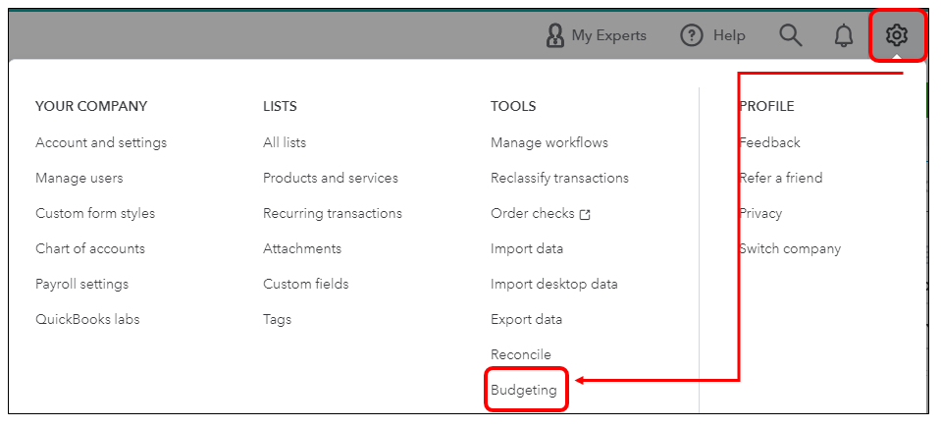This screenshot has height=427, width=941.
Task: Click the Help question mark icon
Action: coord(692,36)
